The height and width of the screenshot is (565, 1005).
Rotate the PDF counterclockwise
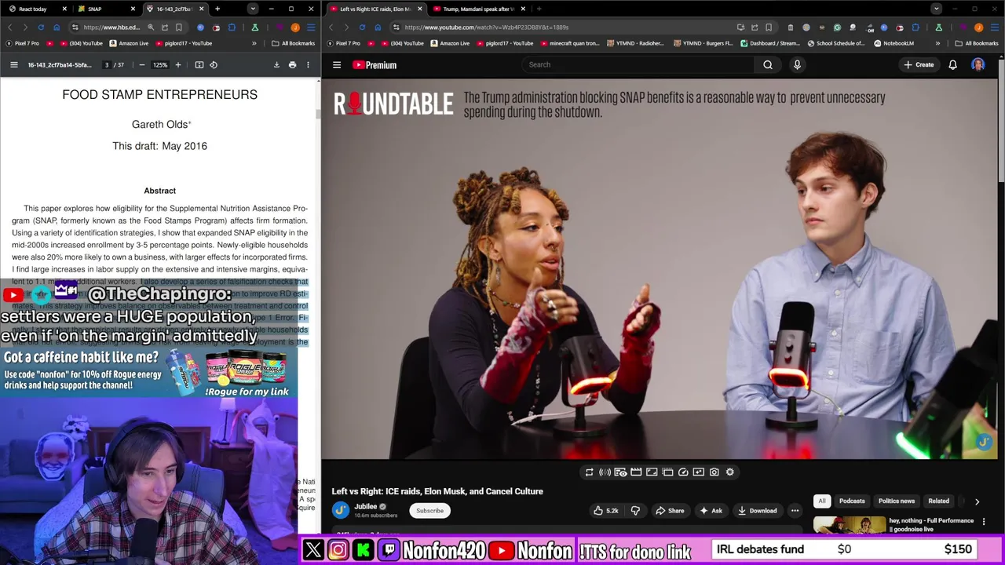pyautogui.click(x=214, y=65)
